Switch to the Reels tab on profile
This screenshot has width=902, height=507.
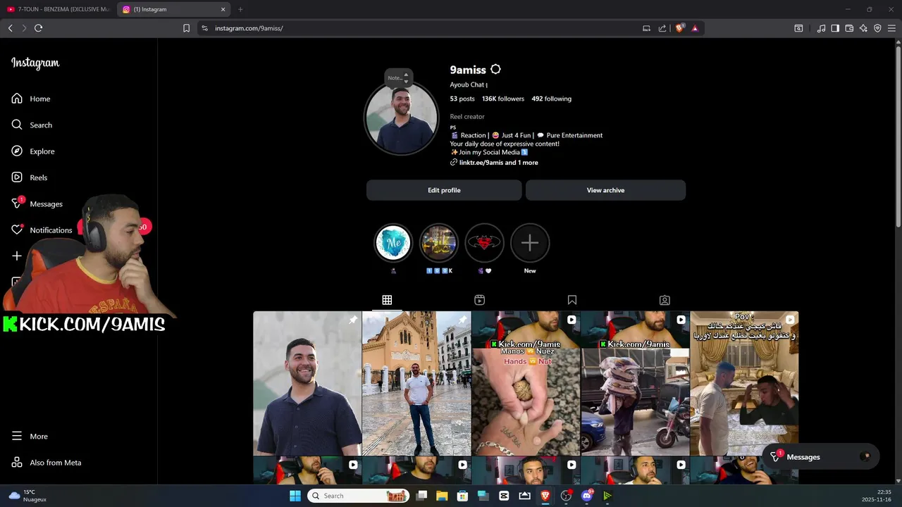click(479, 300)
